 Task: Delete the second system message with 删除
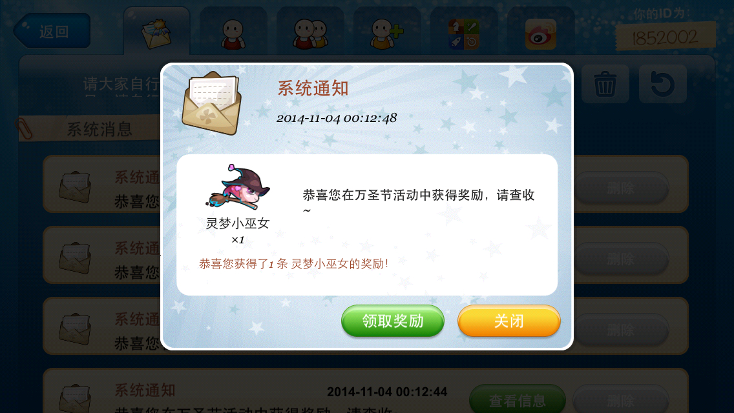tap(621, 259)
